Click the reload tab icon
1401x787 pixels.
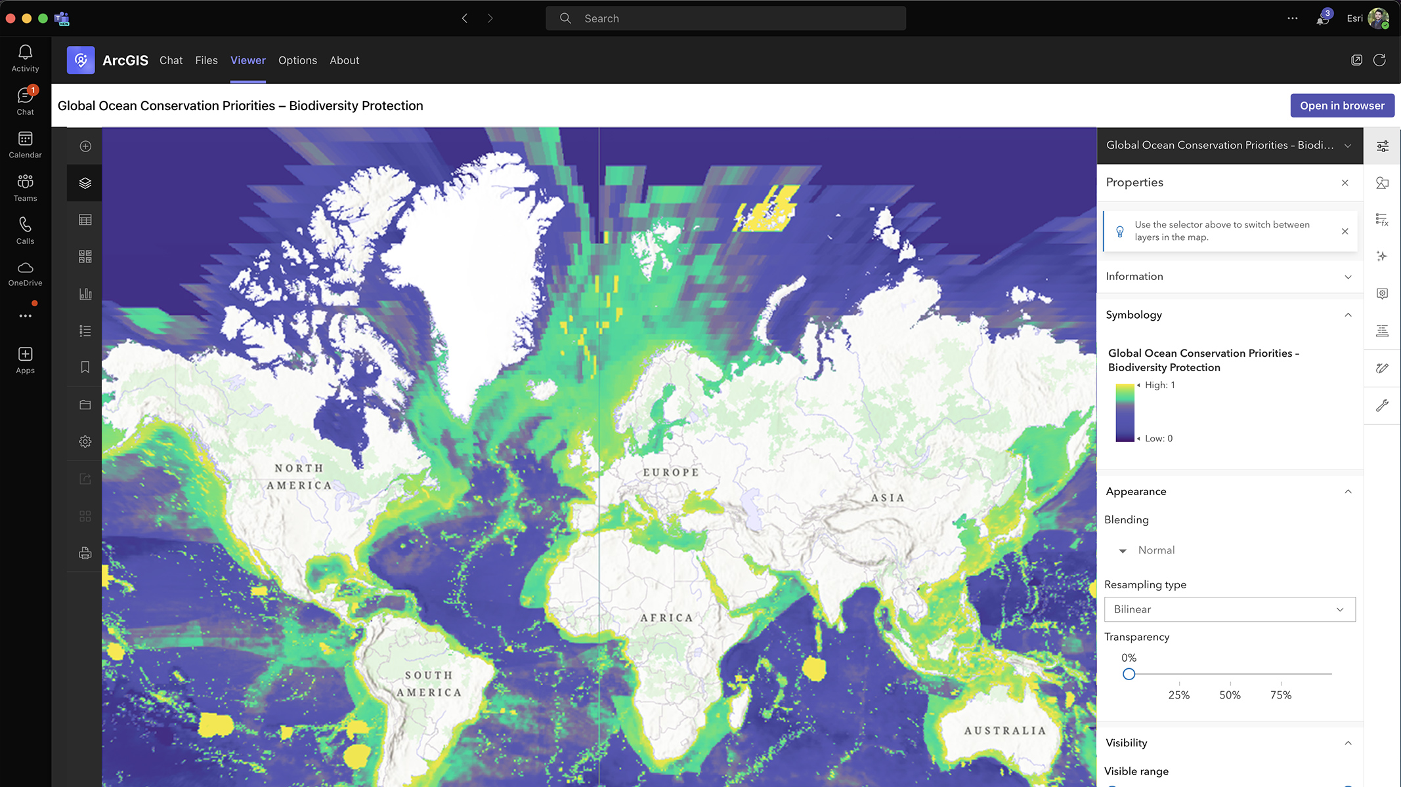1379,60
